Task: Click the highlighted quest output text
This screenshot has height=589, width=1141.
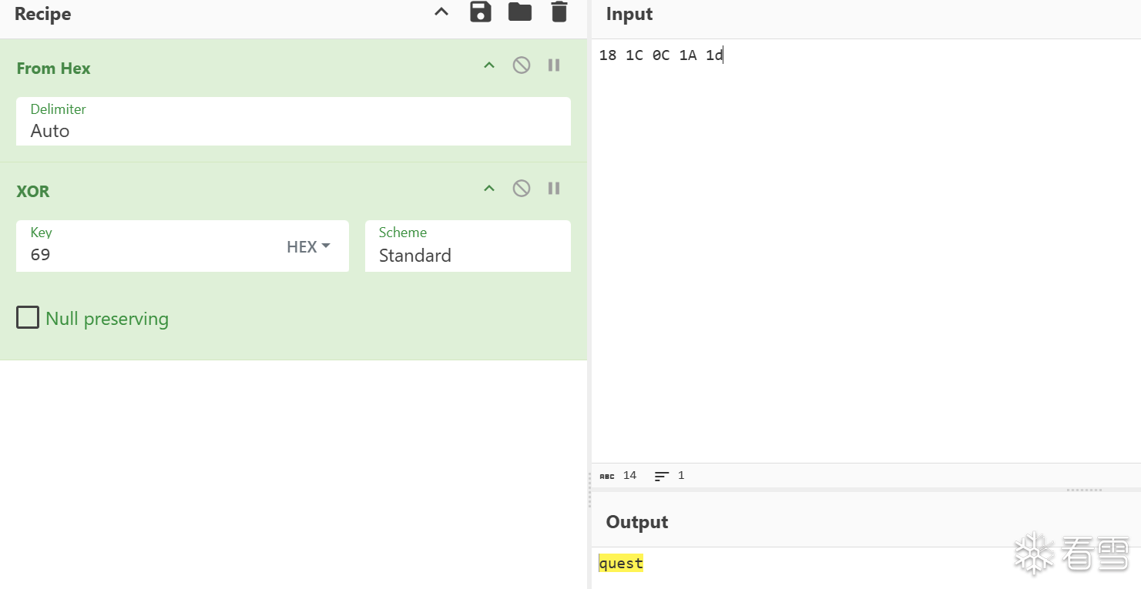Action: [x=621, y=564]
